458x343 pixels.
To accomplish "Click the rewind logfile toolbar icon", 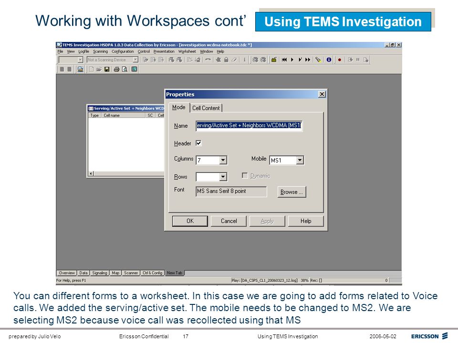I will click(x=284, y=60).
